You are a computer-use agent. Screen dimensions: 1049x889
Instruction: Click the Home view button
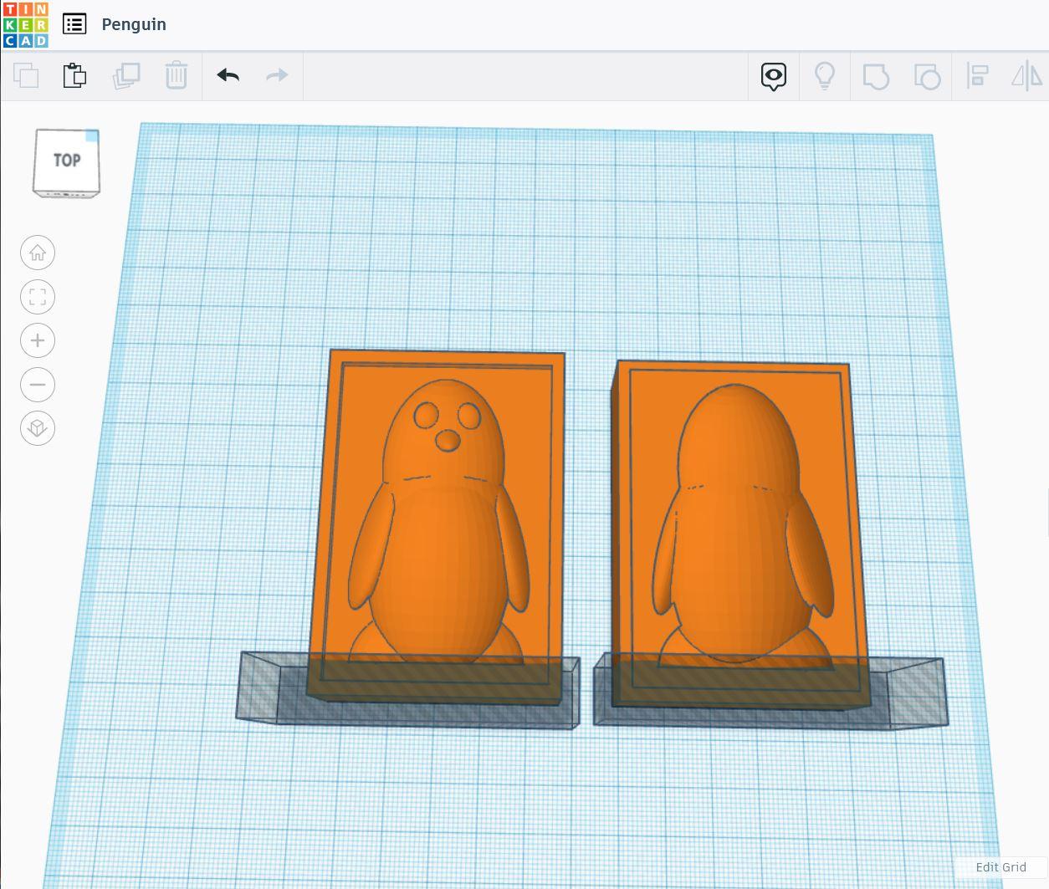pyautogui.click(x=38, y=253)
